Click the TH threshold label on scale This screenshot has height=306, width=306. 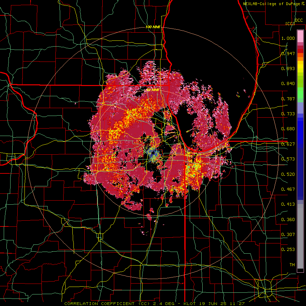click(x=292, y=265)
